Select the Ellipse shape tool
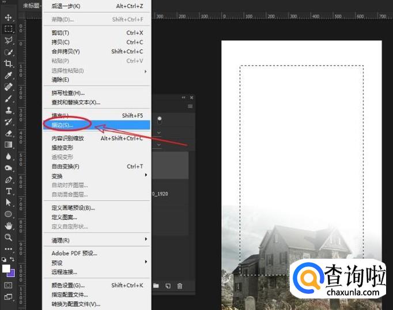 [x=8, y=214]
